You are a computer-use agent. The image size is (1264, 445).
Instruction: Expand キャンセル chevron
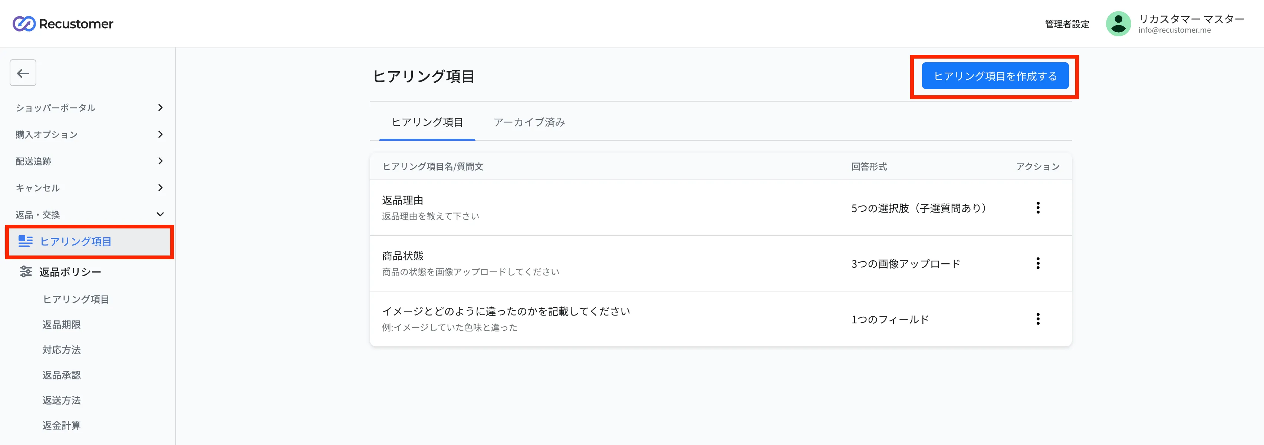(160, 187)
